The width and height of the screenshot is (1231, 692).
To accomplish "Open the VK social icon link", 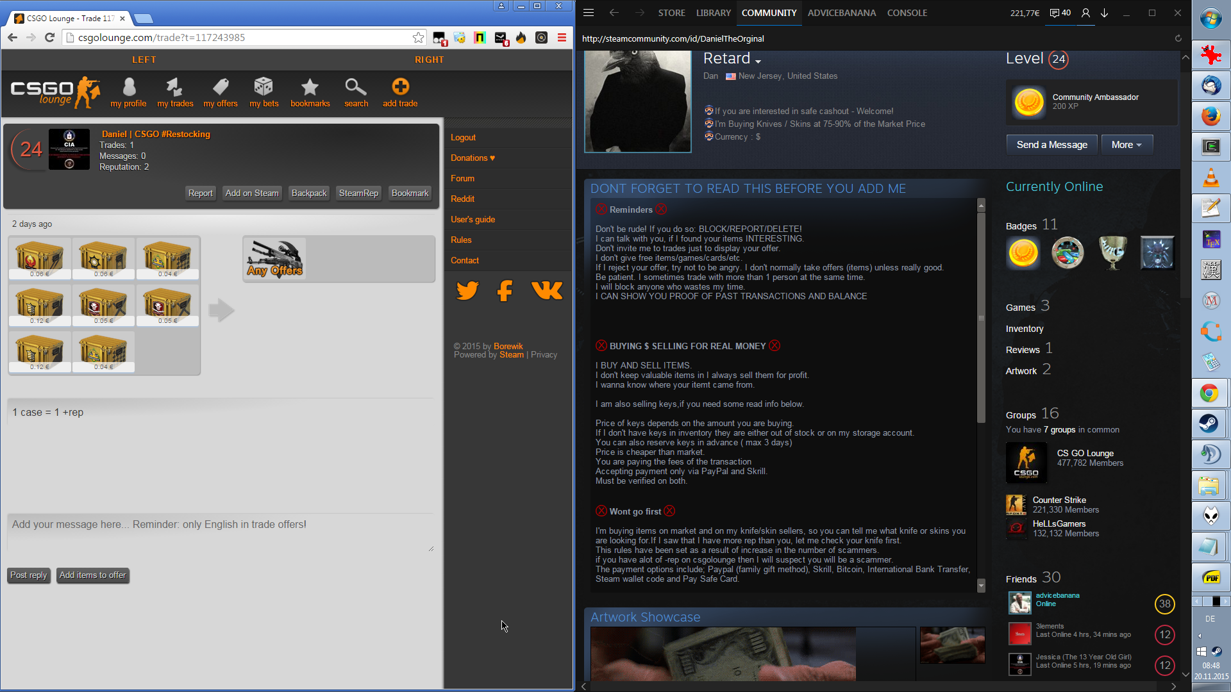I will pos(546,290).
